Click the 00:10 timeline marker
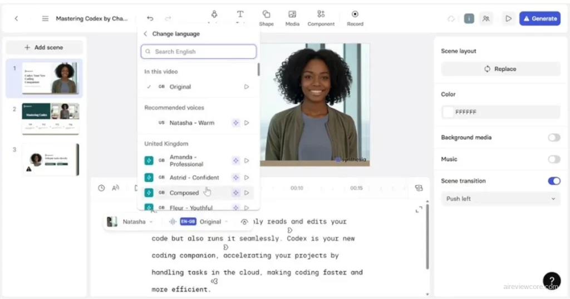 (x=297, y=188)
